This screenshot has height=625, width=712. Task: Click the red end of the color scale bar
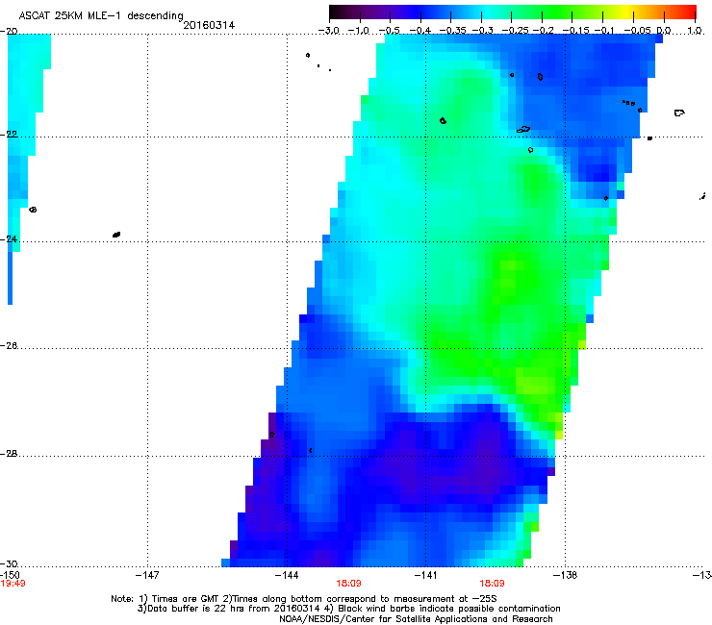coord(686,12)
